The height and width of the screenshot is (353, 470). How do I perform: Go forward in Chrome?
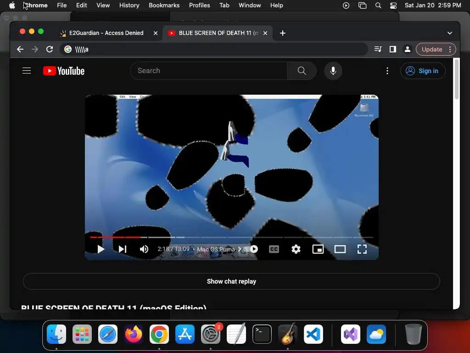click(x=35, y=49)
